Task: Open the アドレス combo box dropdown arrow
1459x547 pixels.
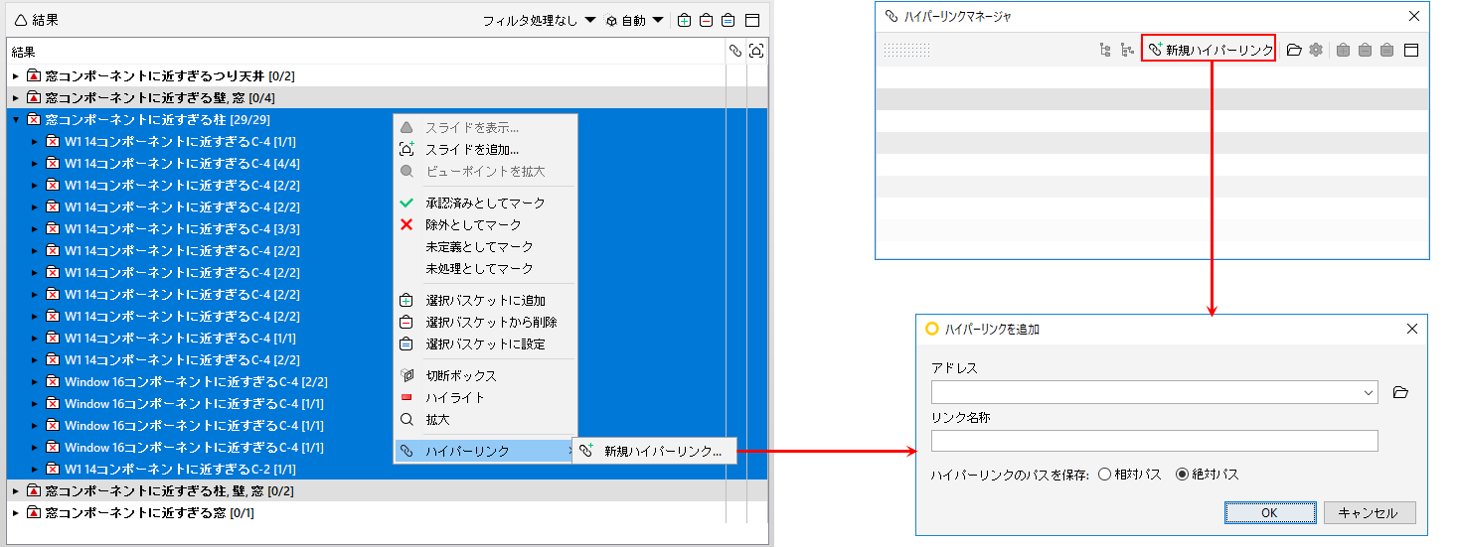Action: [1370, 392]
